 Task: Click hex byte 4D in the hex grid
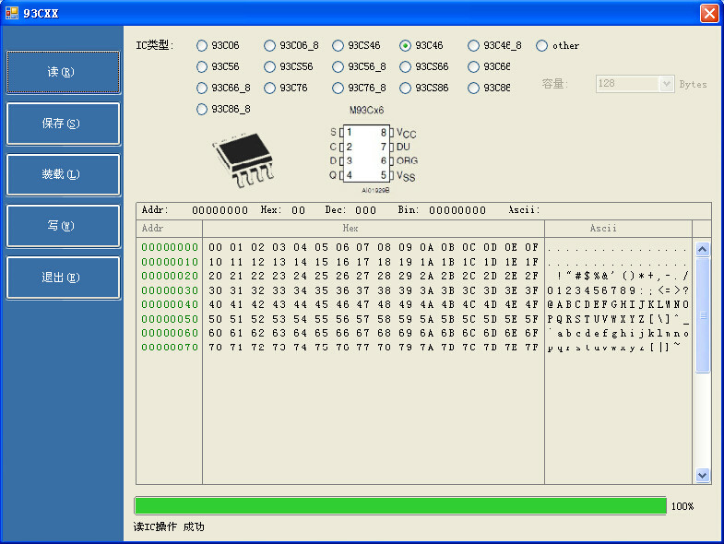tap(491, 305)
